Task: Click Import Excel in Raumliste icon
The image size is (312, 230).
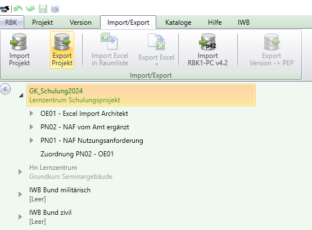Action: tap(109, 41)
